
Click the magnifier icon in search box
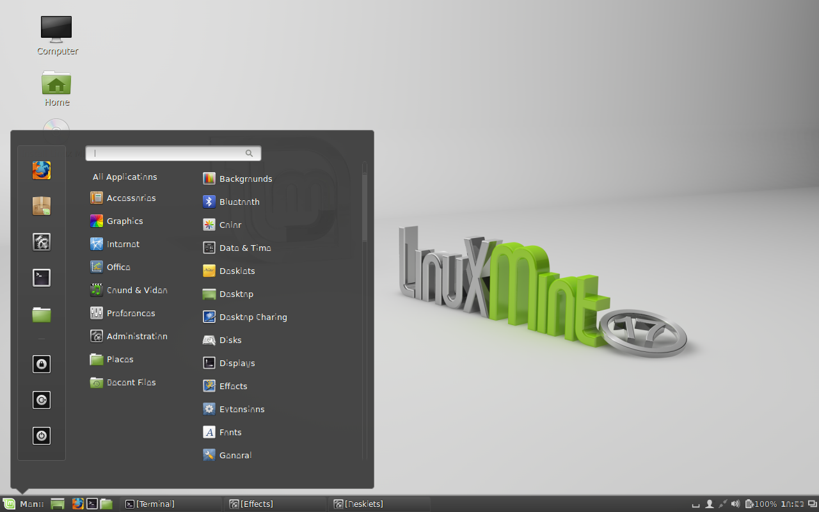tap(249, 154)
